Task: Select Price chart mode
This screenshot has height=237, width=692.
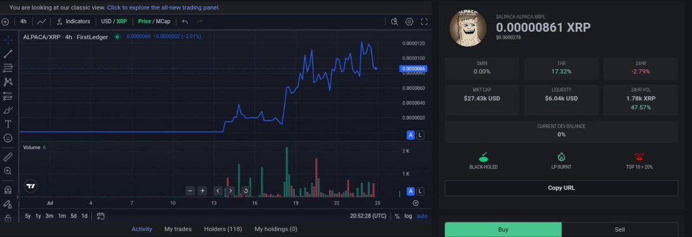Action: (x=144, y=21)
